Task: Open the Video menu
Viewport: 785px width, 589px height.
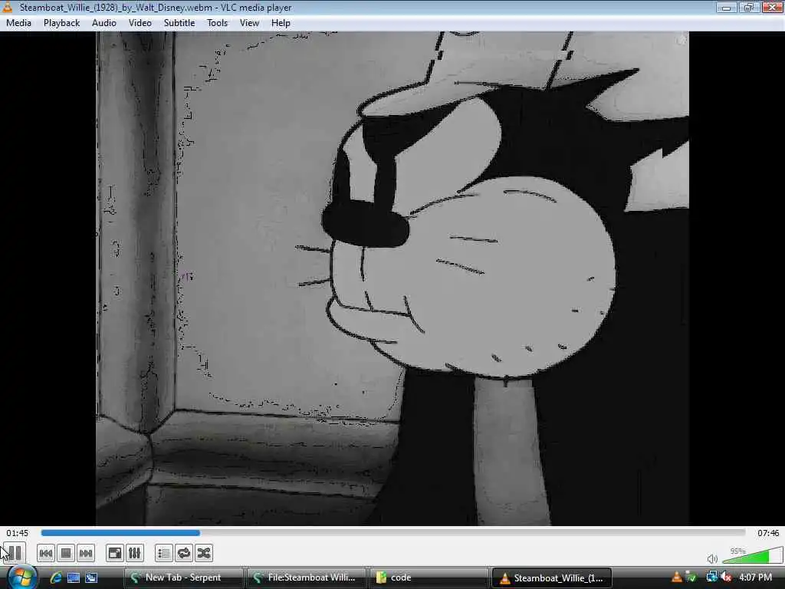Action: 140,23
